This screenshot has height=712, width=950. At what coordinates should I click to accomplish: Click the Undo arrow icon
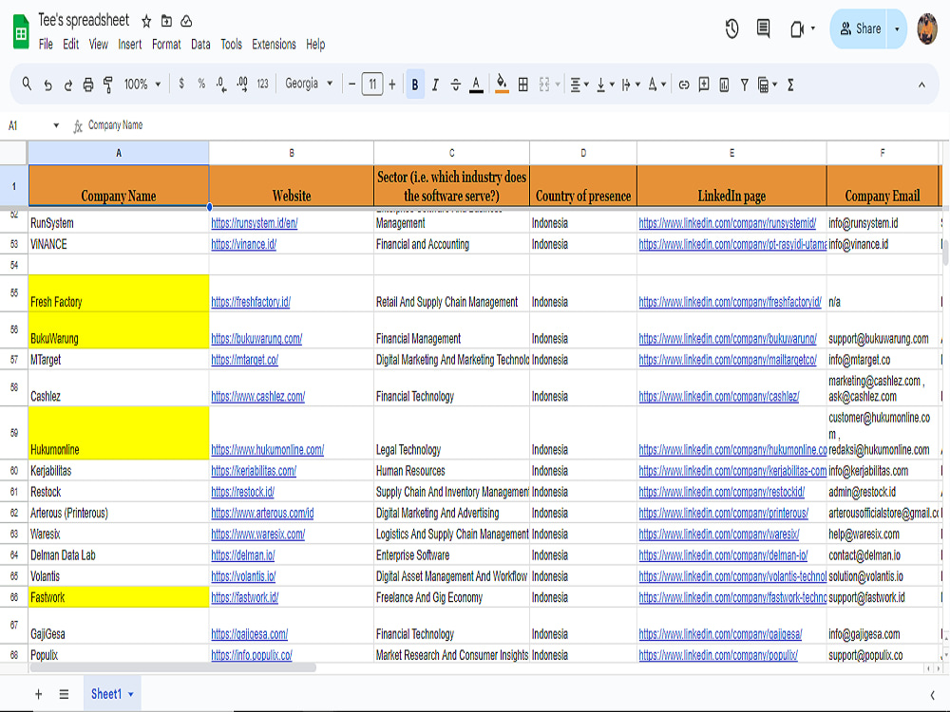(x=47, y=84)
